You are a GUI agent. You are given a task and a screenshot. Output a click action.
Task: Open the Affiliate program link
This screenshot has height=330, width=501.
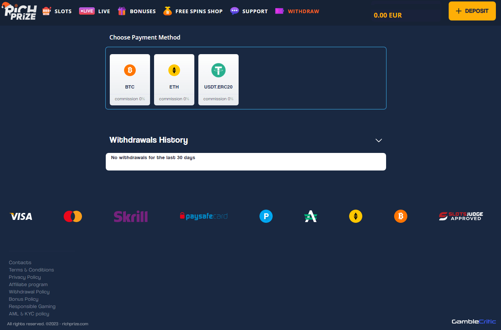(28, 285)
